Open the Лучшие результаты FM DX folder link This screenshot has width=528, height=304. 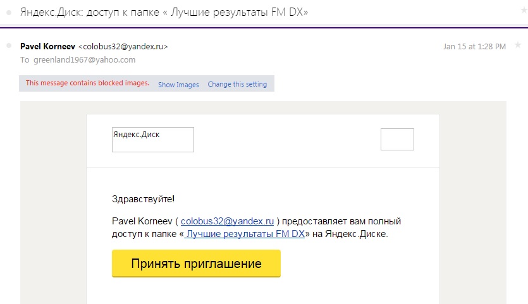coord(245,234)
